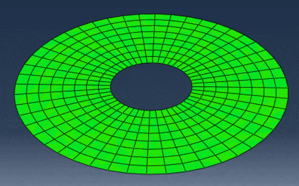Select the bottom edge of the central hole
The image size is (299, 186).
[x=151, y=111]
